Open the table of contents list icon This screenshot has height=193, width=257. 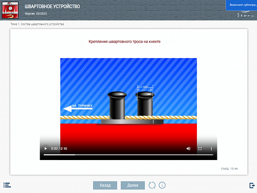[x=7, y=185]
